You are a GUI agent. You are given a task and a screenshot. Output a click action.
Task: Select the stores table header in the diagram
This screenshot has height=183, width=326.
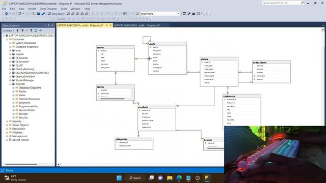tap(116, 47)
